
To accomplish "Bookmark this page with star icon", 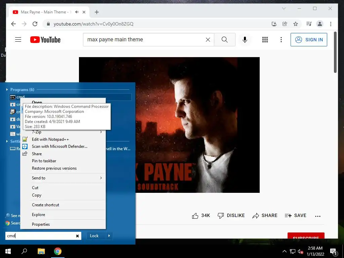I will click(x=296, y=24).
